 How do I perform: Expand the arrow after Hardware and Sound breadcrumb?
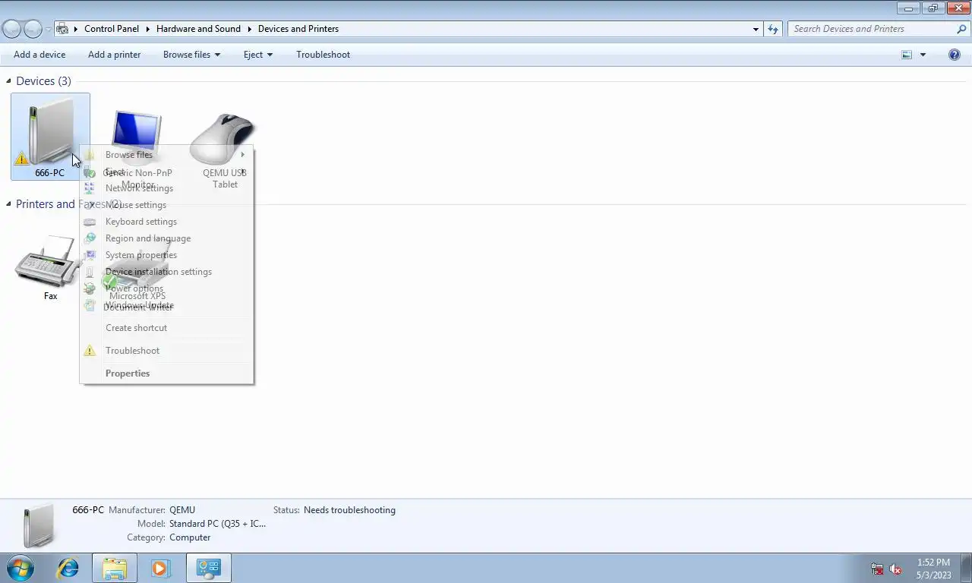coord(249,29)
